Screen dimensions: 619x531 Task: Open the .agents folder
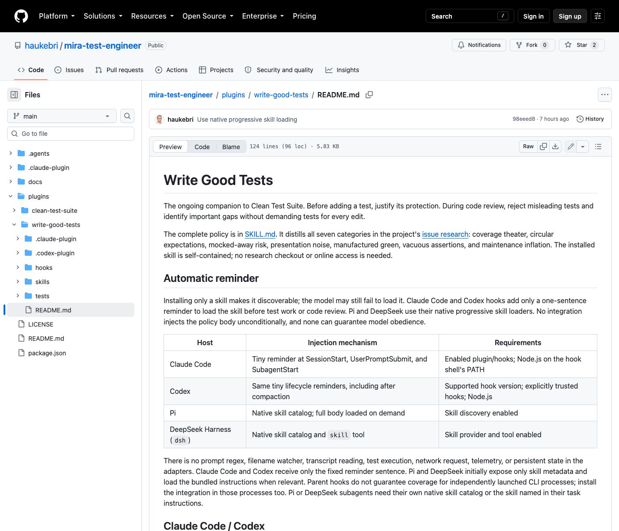point(39,154)
